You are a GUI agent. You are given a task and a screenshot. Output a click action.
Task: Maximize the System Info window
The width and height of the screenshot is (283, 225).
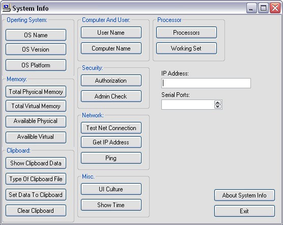click(x=263, y=8)
